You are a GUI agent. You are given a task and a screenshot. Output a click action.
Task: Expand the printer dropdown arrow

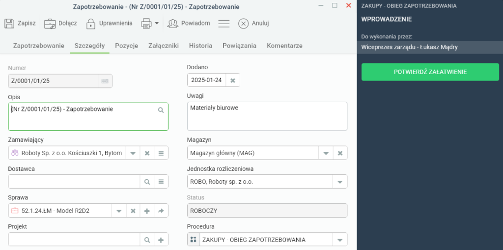157,23
